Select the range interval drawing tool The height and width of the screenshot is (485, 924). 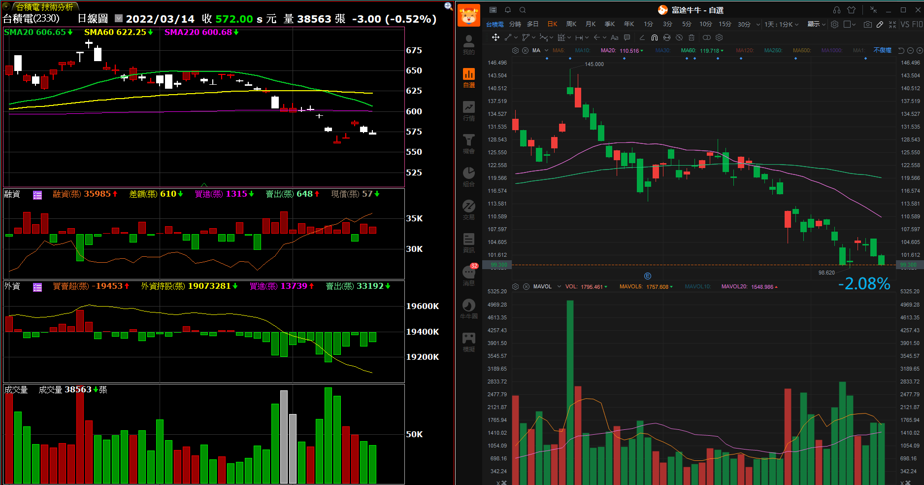[x=579, y=37]
